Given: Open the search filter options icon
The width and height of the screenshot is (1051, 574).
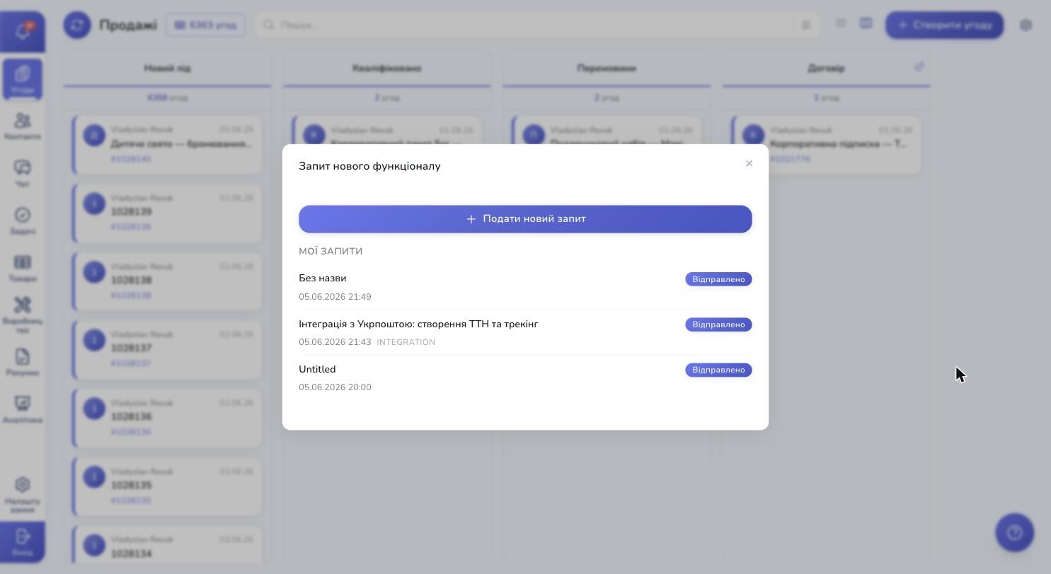Looking at the screenshot, I should point(806,25).
